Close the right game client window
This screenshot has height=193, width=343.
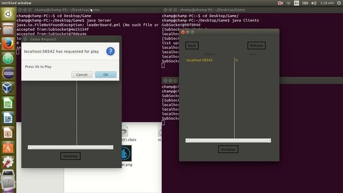(183, 32)
